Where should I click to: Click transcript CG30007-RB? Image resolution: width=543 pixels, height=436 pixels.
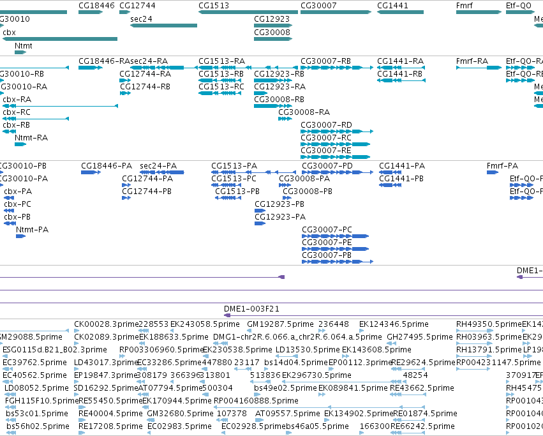(337, 68)
